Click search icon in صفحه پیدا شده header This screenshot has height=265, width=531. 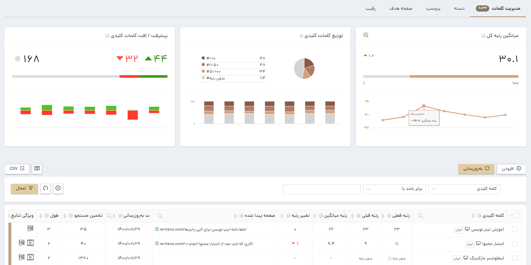coord(160,216)
